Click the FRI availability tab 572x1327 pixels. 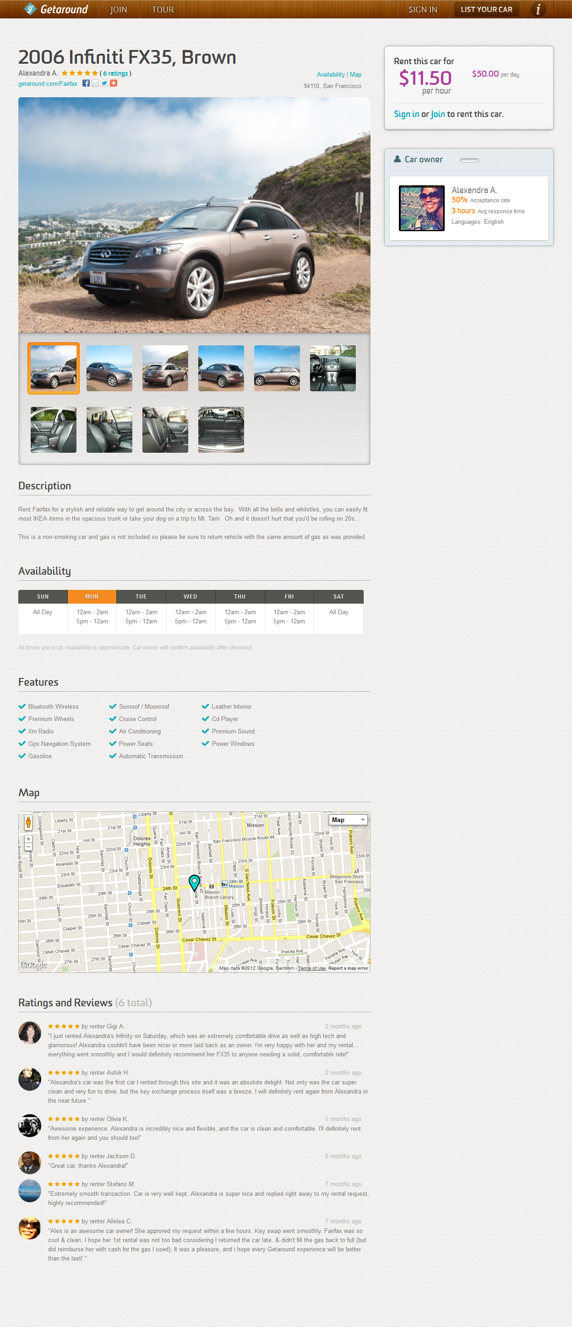(x=289, y=597)
